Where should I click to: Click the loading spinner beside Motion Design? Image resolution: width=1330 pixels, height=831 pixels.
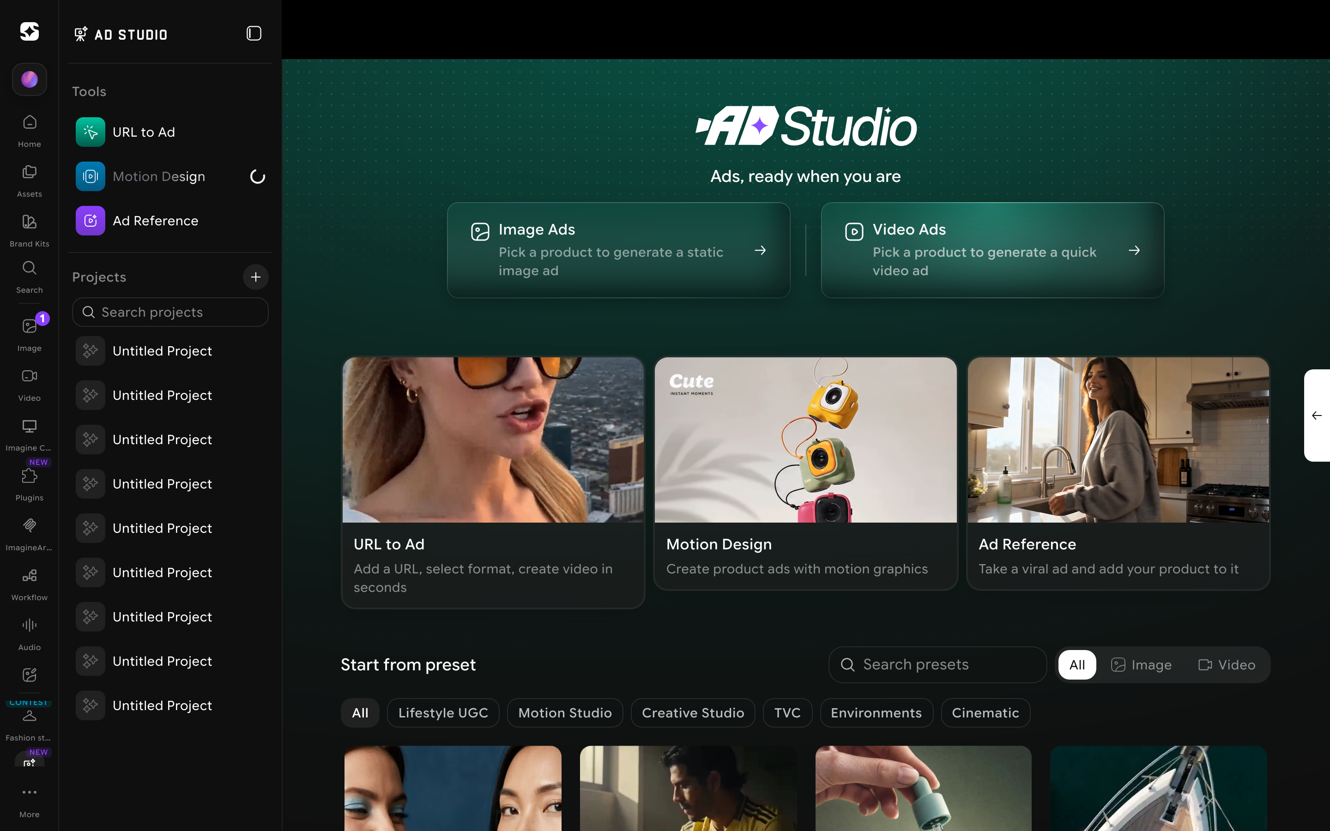point(257,176)
